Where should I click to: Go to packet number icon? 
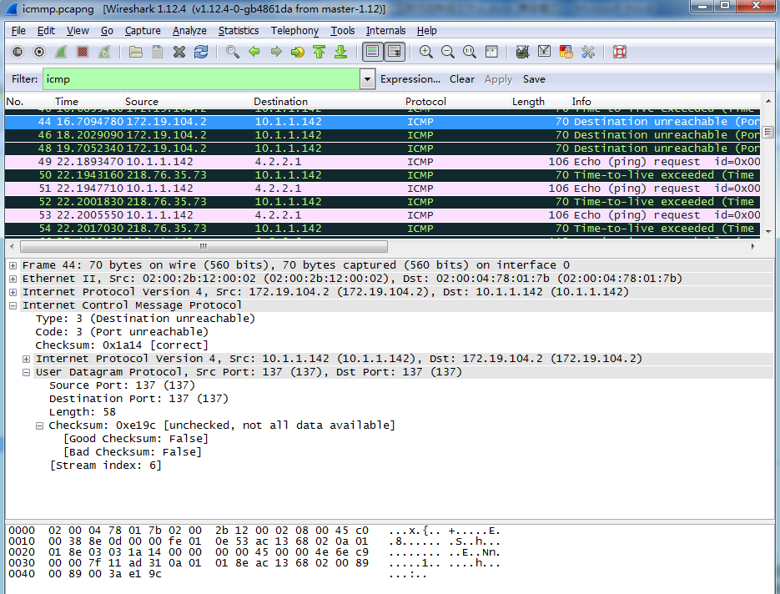tap(298, 52)
